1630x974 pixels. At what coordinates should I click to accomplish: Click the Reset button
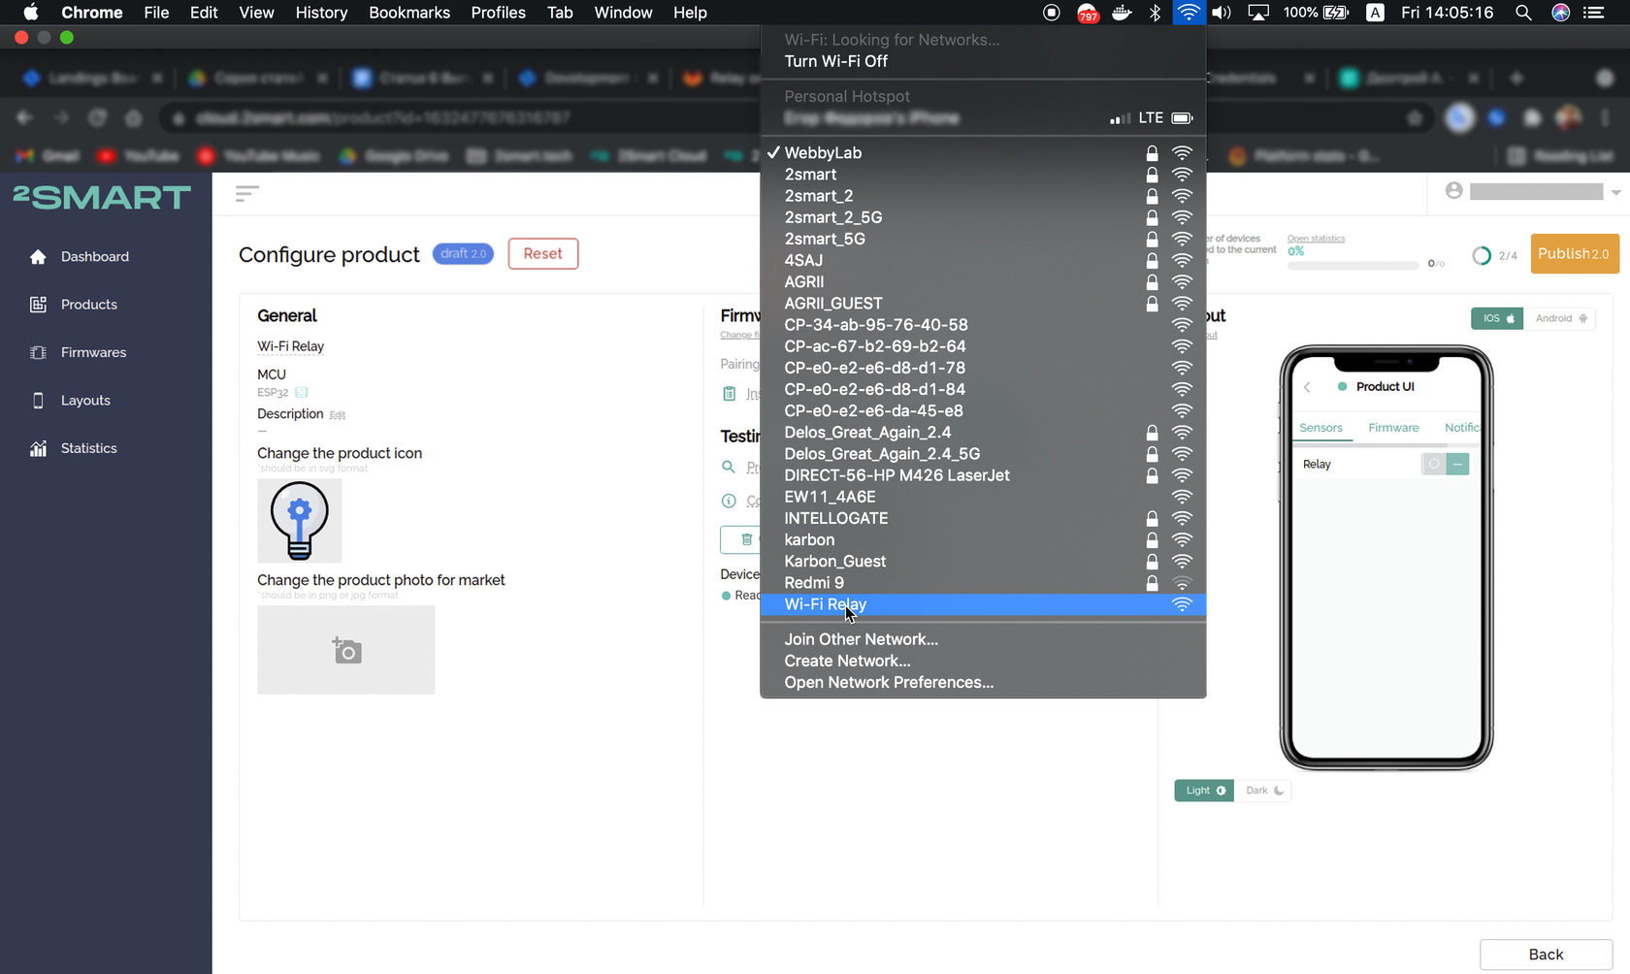click(x=543, y=254)
